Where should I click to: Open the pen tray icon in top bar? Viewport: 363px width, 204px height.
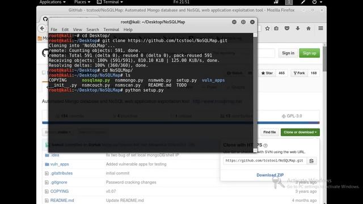(303, 2)
